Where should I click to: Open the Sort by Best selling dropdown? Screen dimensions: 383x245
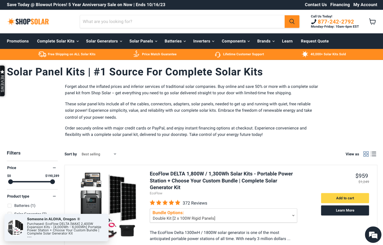99,154
